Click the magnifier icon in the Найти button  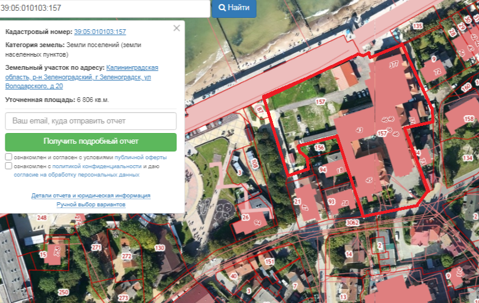[222, 8]
